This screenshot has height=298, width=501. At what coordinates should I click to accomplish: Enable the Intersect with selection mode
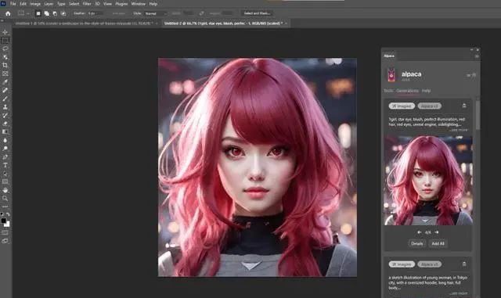[63, 13]
